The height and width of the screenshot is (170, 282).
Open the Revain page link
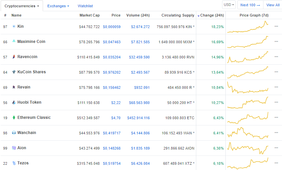[x=24, y=87]
